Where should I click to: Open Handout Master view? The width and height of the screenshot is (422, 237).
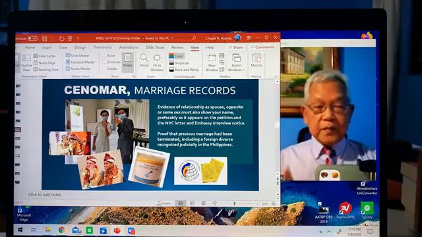(80, 62)
